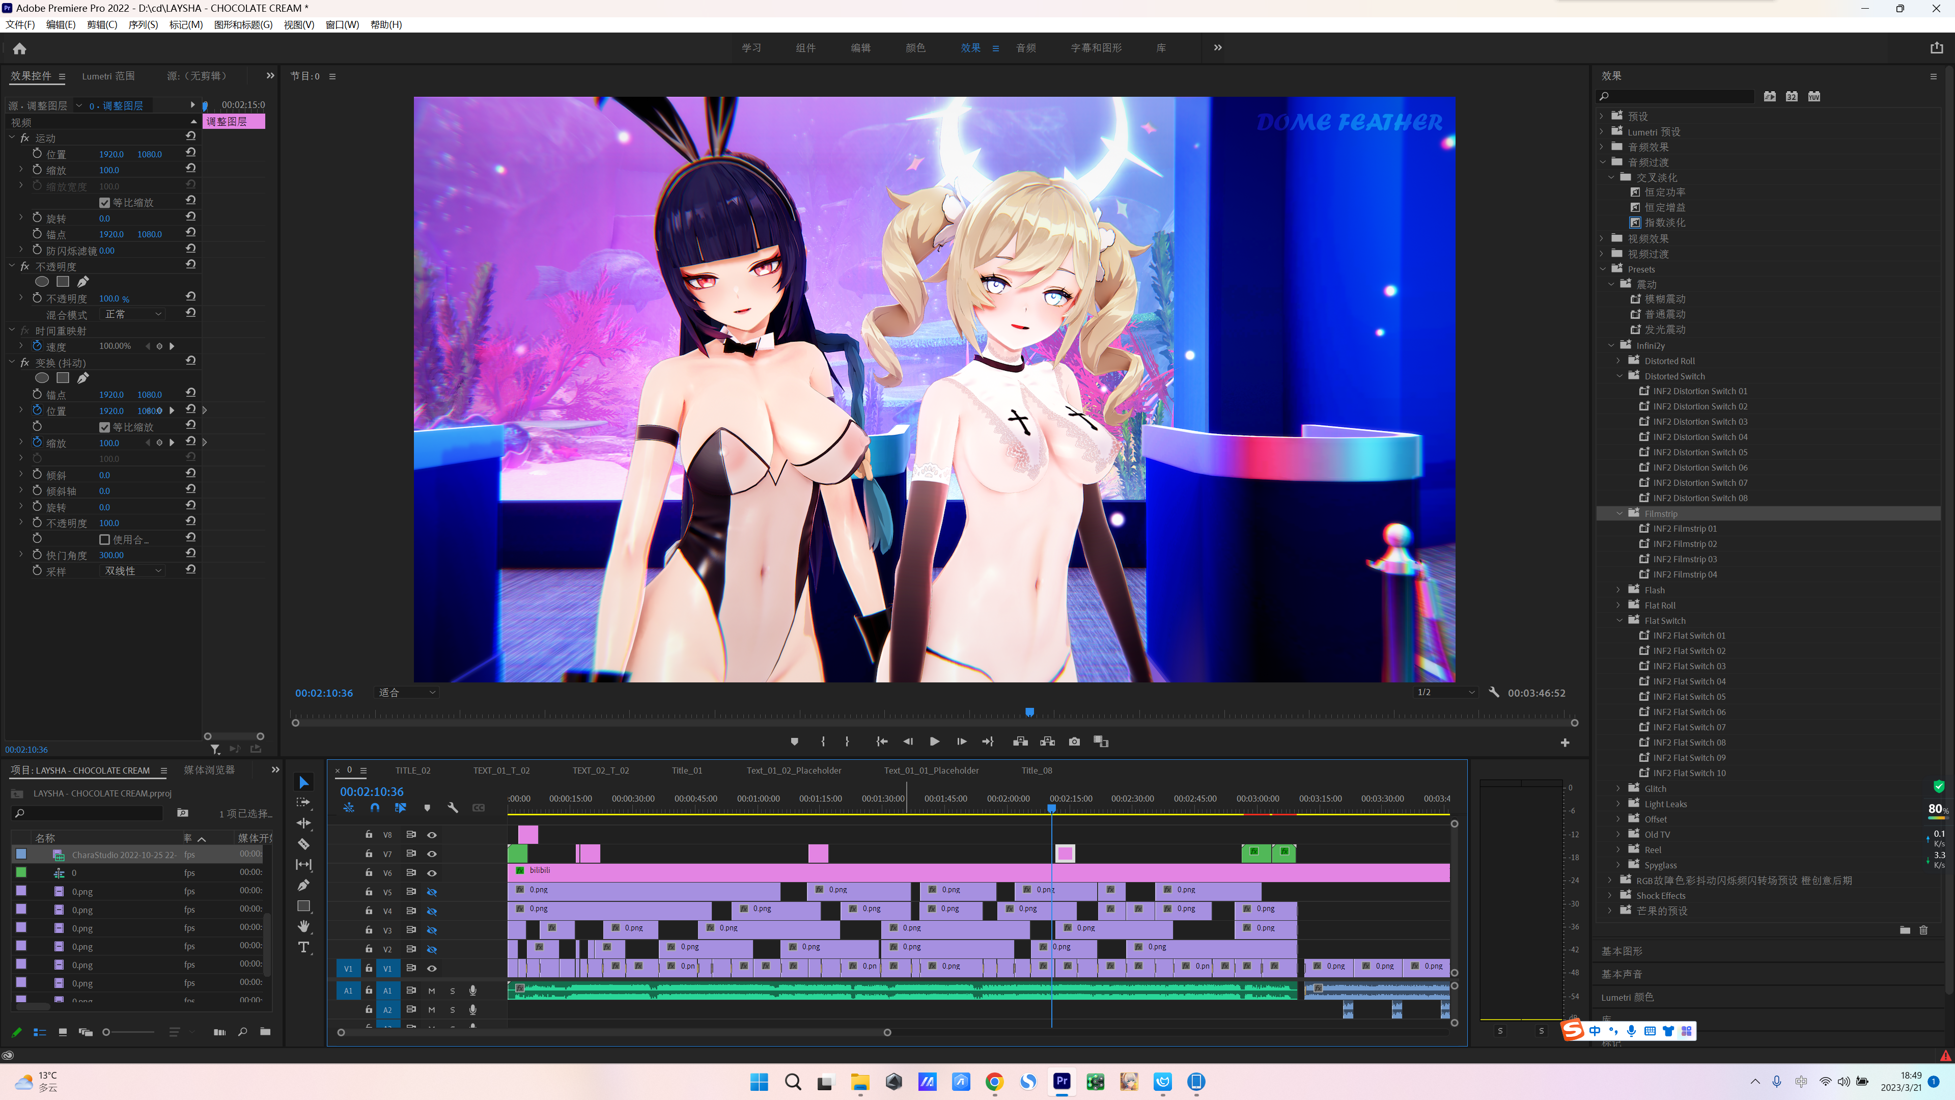Show hidden track V5 eye toggle
This screenshot has height=1100, width=1955.
click(432, 892)
